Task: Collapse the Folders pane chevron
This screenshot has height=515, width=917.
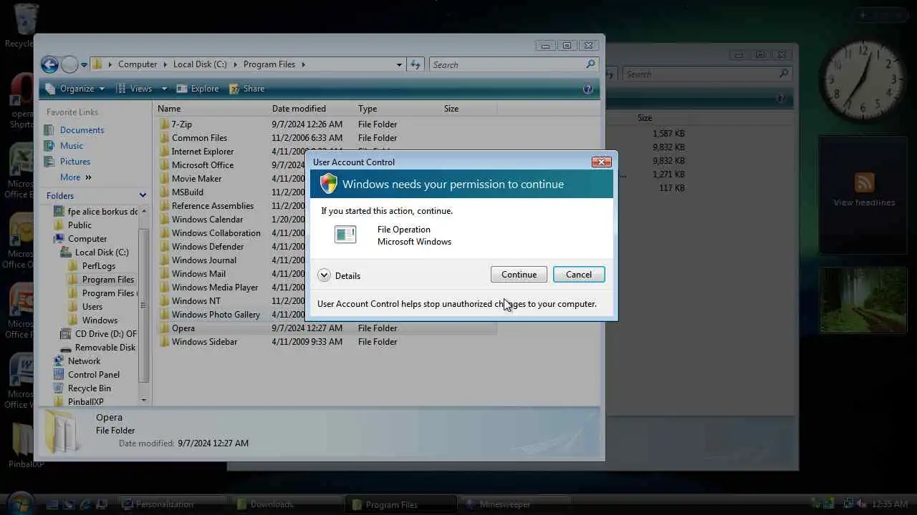Action: pyautogui.click(x=143, y=195)
